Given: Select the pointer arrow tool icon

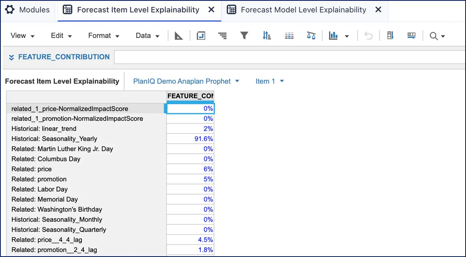Looking at the screenshot, I should click(179, 36).
